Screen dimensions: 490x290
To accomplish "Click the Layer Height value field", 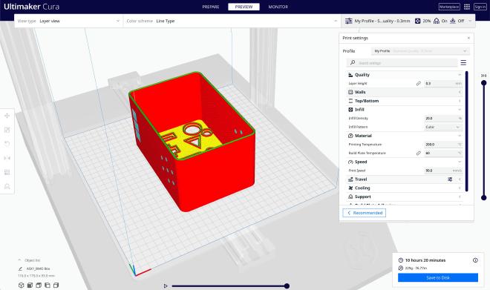I will (443, 83).
